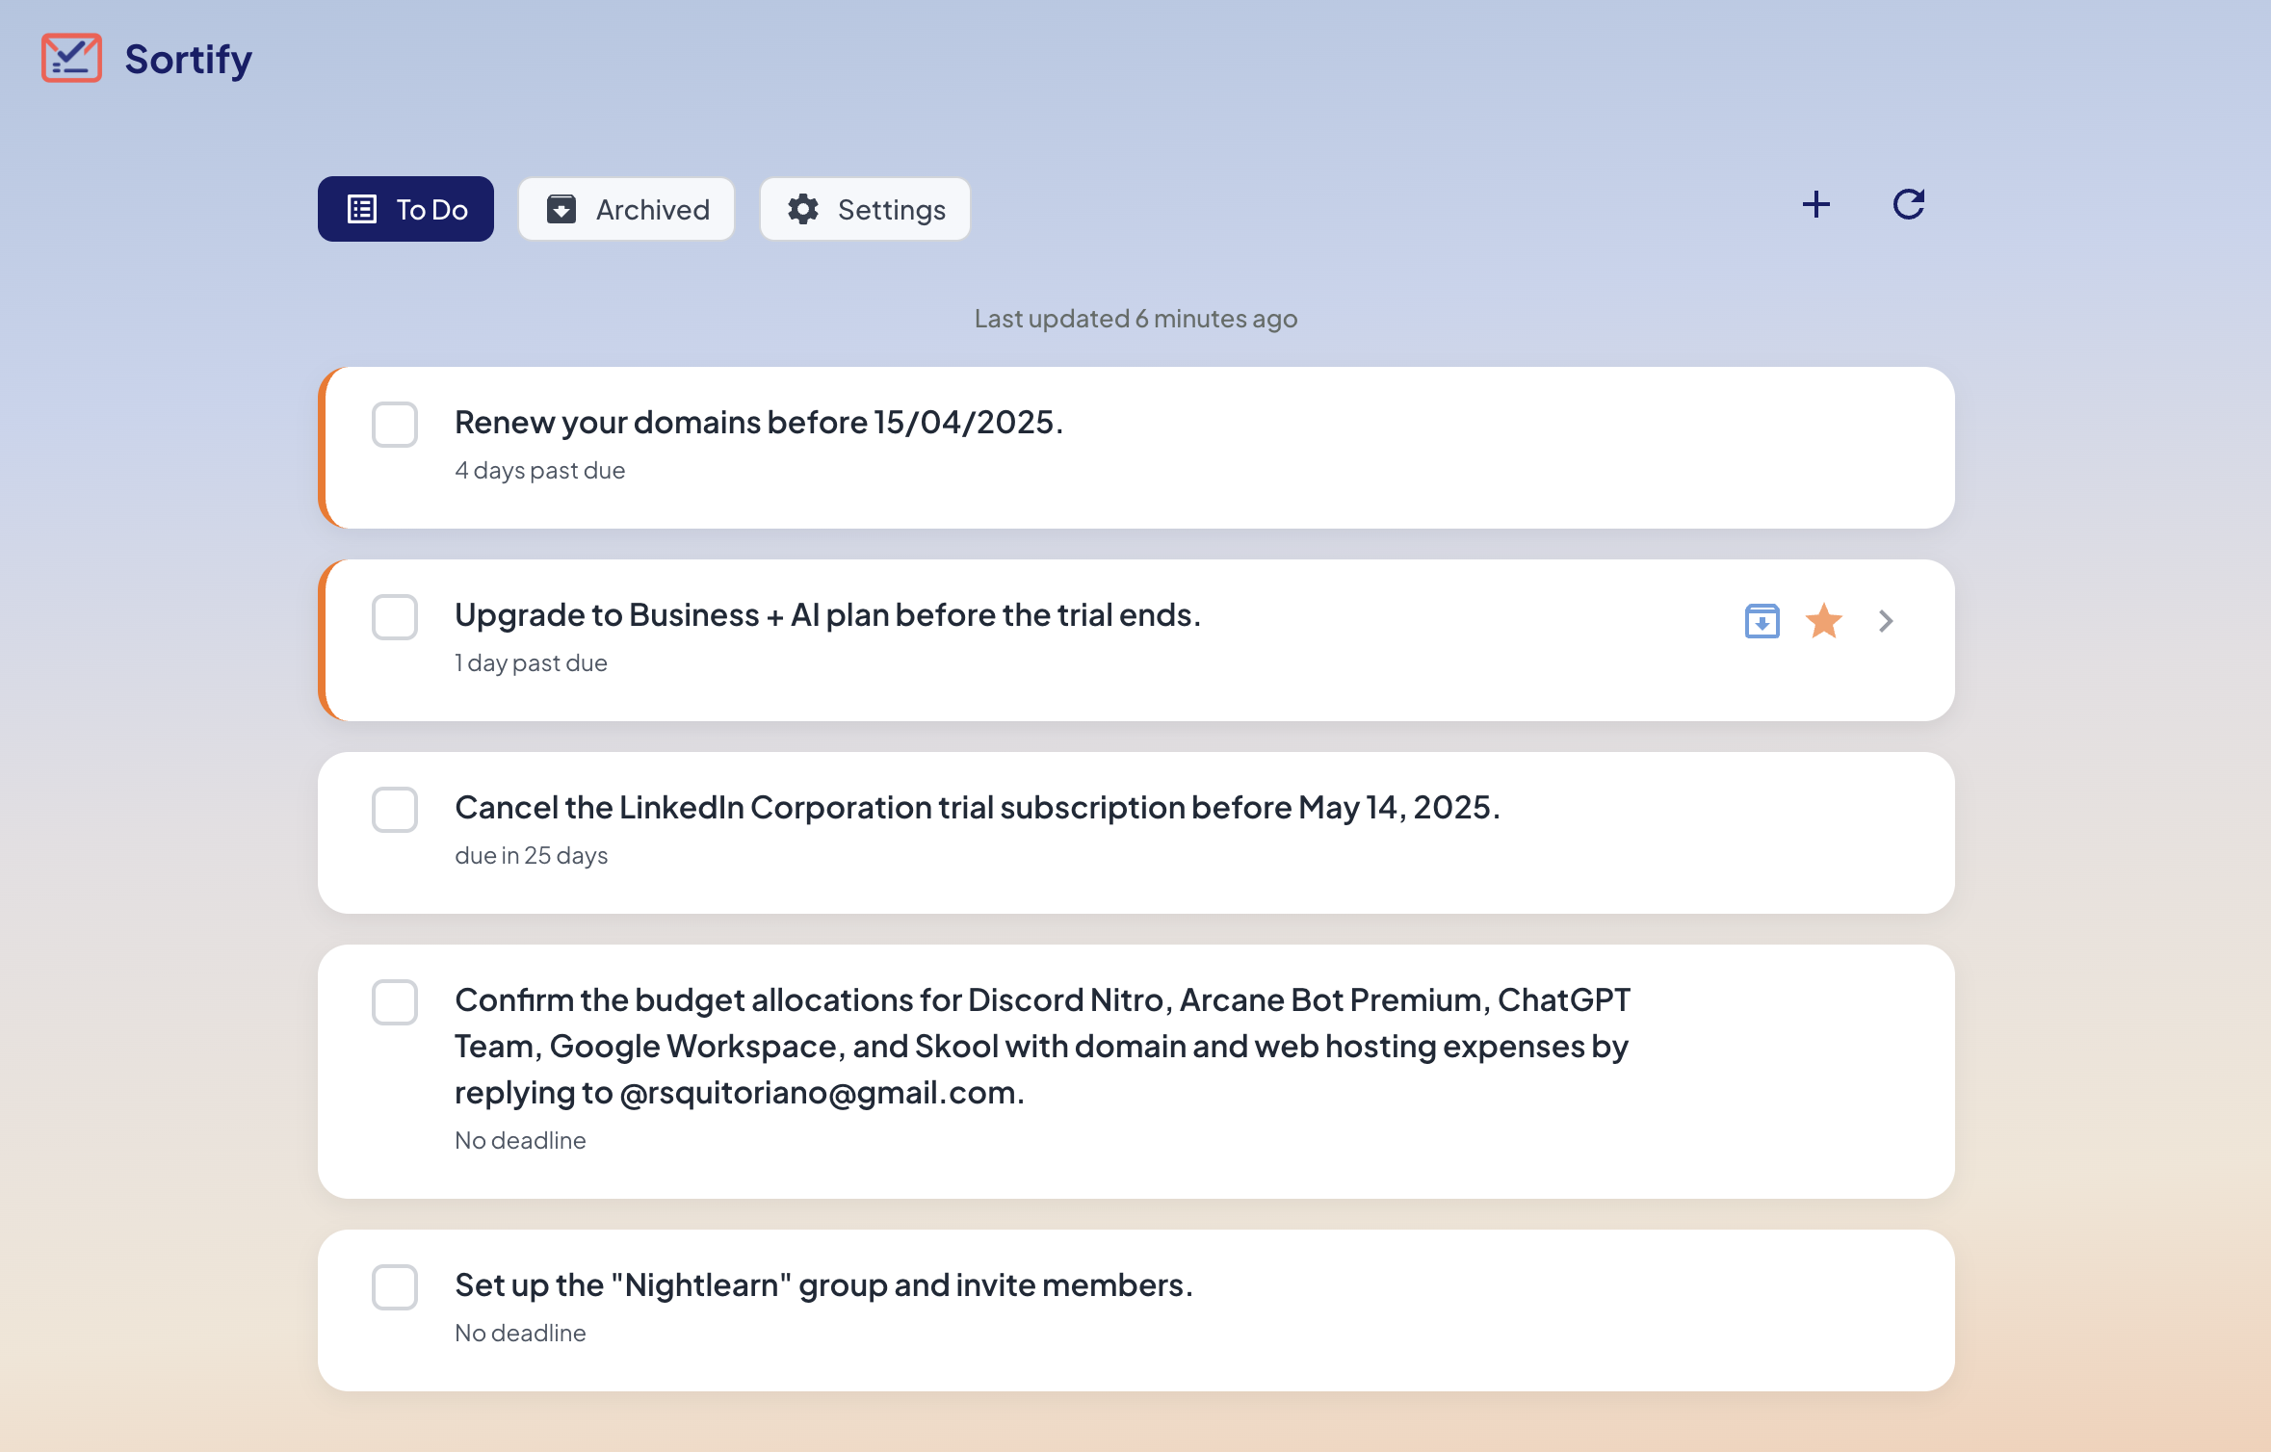This screenshot has width=2271, height=1452.
Task: Switch to the Archived tab
Action: tap(626, 209)
